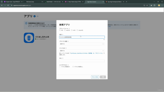Click the site information icon in address bar
This screenshot has height=92, width=164.
pos(12,5)
